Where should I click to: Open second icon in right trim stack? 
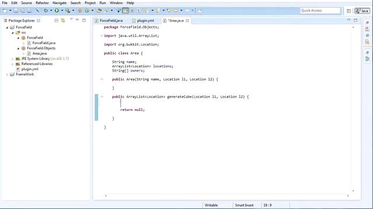tap(367, 29)
